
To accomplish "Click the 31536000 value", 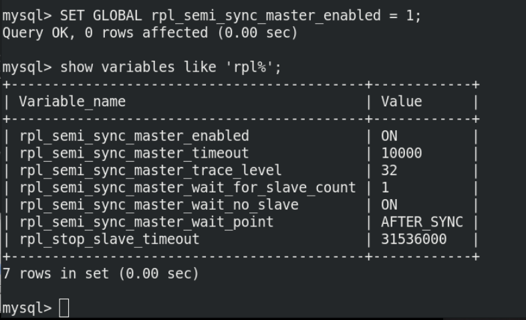I will [414, 239].
